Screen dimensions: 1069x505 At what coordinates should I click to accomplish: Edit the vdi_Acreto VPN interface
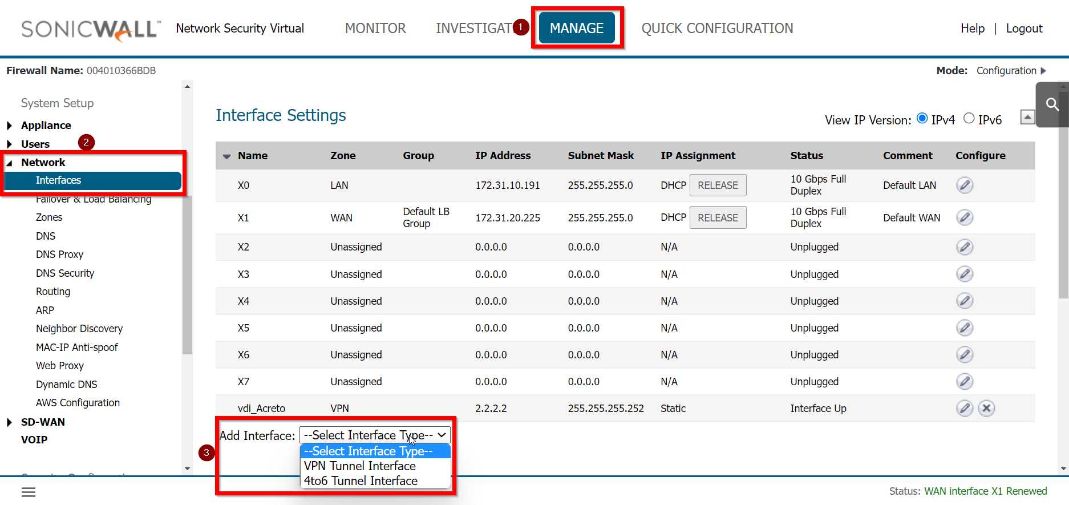coord(965,408)
